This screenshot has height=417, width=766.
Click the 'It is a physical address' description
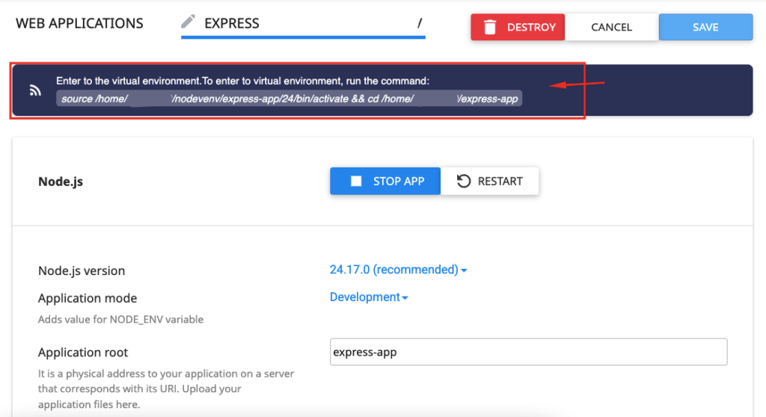(166, 389)
